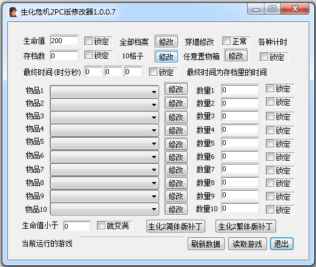Click 修改 button for 任意置物箱
Viewport: 316px width, 267px height.
[x=236, y=55]
